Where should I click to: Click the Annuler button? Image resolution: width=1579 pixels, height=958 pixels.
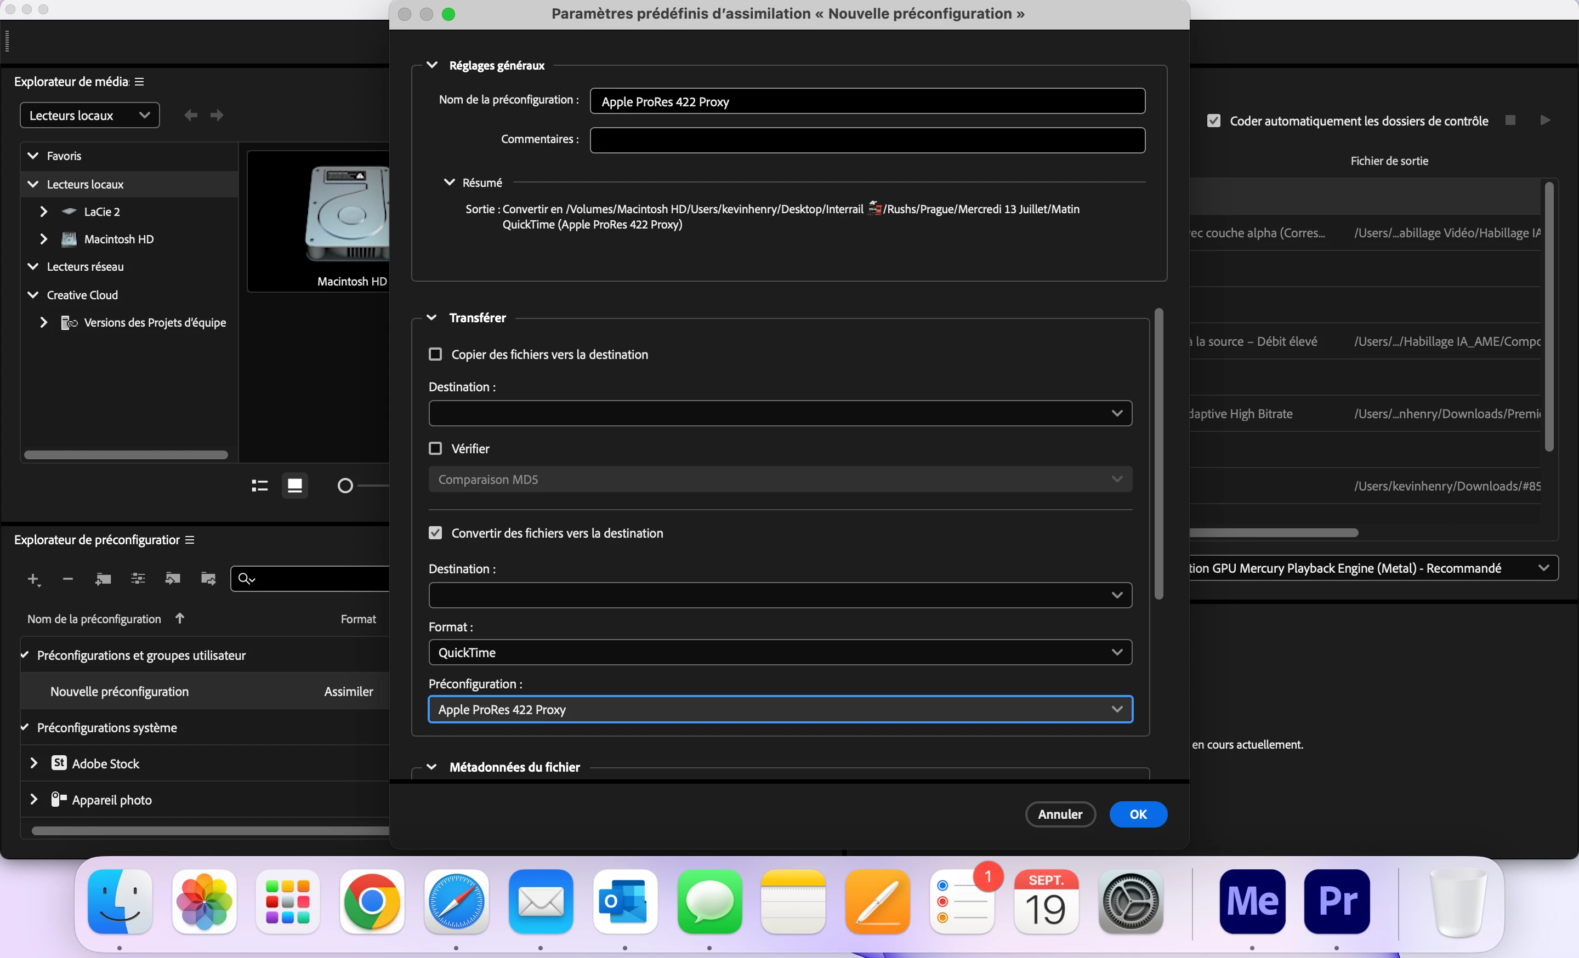point(1060,814)
